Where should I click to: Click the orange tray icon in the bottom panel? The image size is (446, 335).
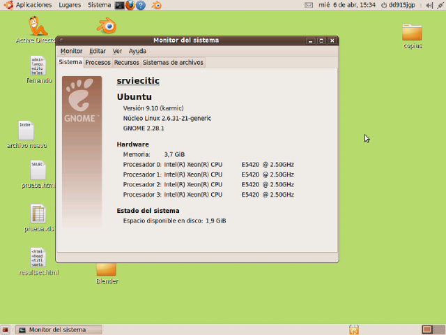(x=354, y=329)
